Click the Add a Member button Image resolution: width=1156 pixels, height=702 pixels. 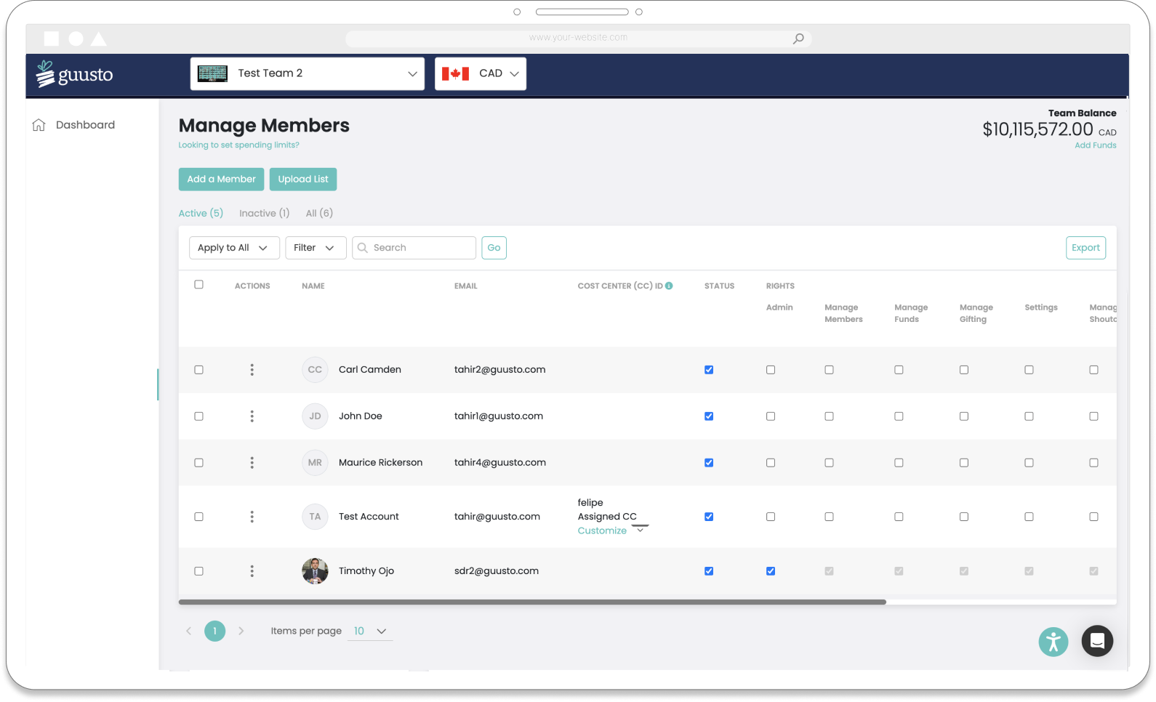point(221,179)
